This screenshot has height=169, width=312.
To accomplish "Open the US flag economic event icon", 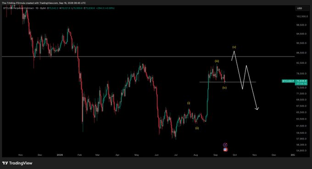I will pyautogui.click(x=225, y=150).
